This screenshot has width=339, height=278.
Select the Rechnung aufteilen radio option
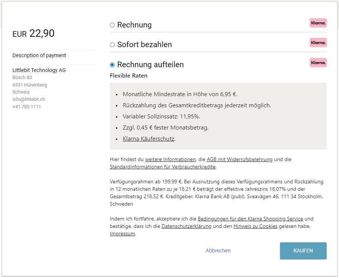pos(112,65)
